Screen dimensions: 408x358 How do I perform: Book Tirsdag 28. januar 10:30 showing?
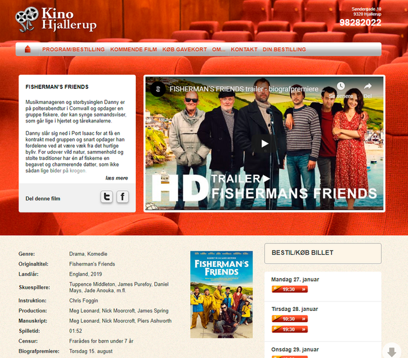(x=290, y=319)
